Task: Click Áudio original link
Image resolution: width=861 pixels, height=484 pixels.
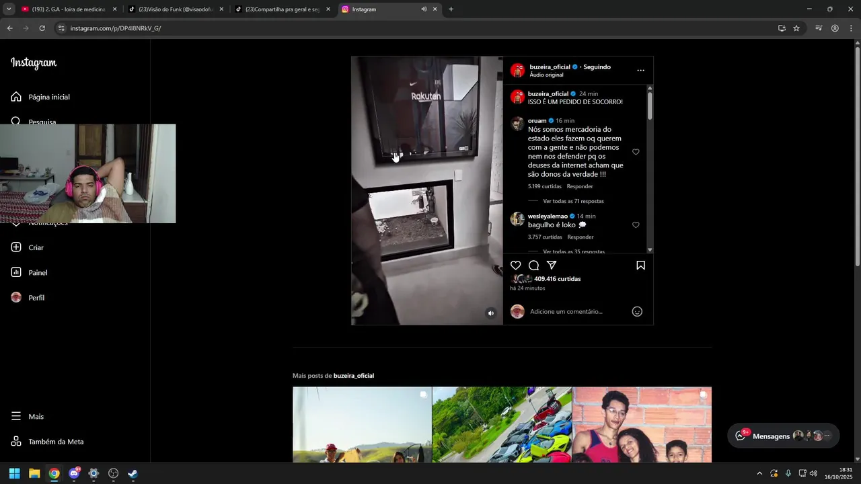Action: click(x=546, y=75)
